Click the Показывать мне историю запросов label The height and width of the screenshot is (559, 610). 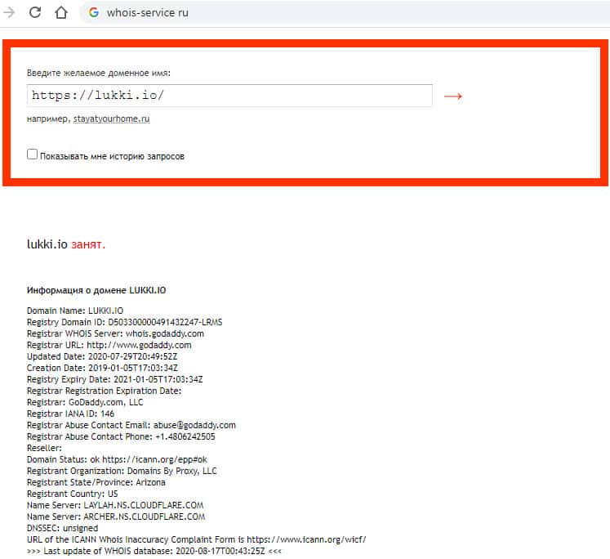pyautogui.click(x=112, y=156)
